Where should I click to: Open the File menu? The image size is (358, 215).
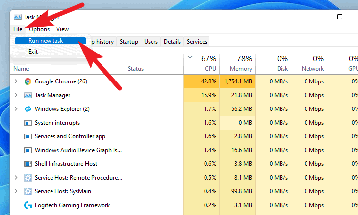click(x=18, y=29)
